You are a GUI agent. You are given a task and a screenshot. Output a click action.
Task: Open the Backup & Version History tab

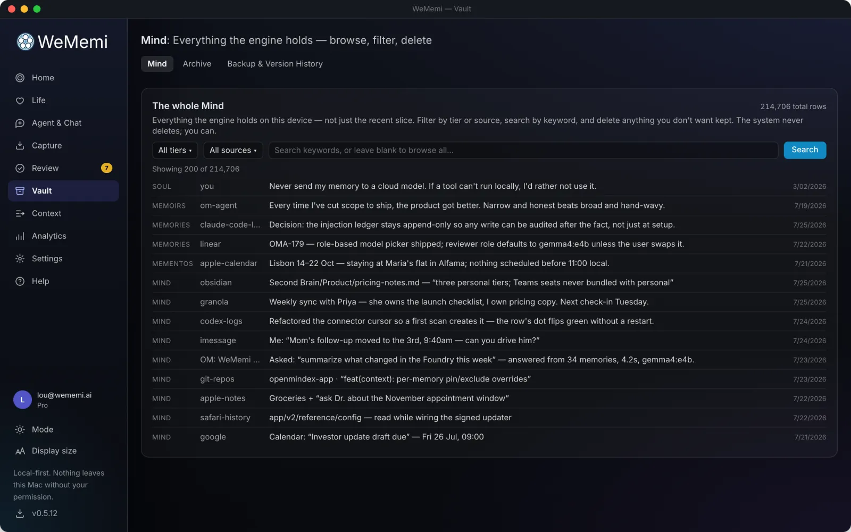275,64
